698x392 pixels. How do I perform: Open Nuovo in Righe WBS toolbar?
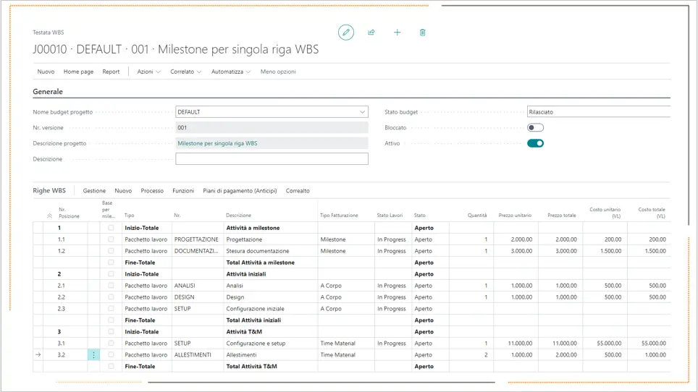123,191
